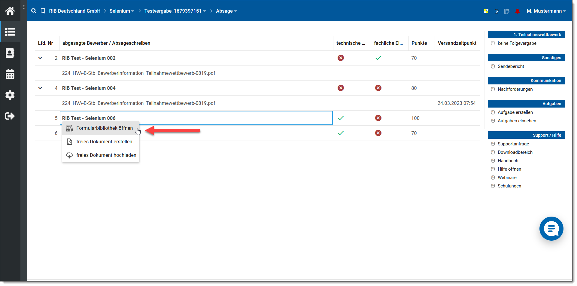Open the Sendebericht link
The image size is (577, 286).
[511, 66]
